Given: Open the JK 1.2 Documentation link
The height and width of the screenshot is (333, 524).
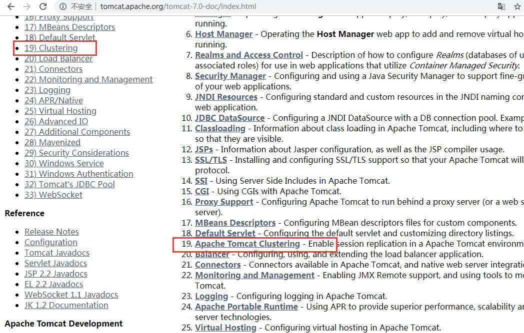Looking at the screenshot, I should click(66, 306).
